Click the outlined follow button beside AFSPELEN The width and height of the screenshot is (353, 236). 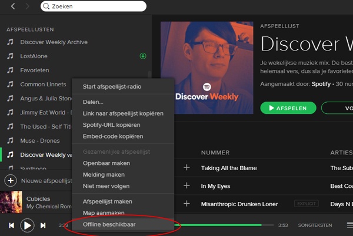(x=337, y=108)
